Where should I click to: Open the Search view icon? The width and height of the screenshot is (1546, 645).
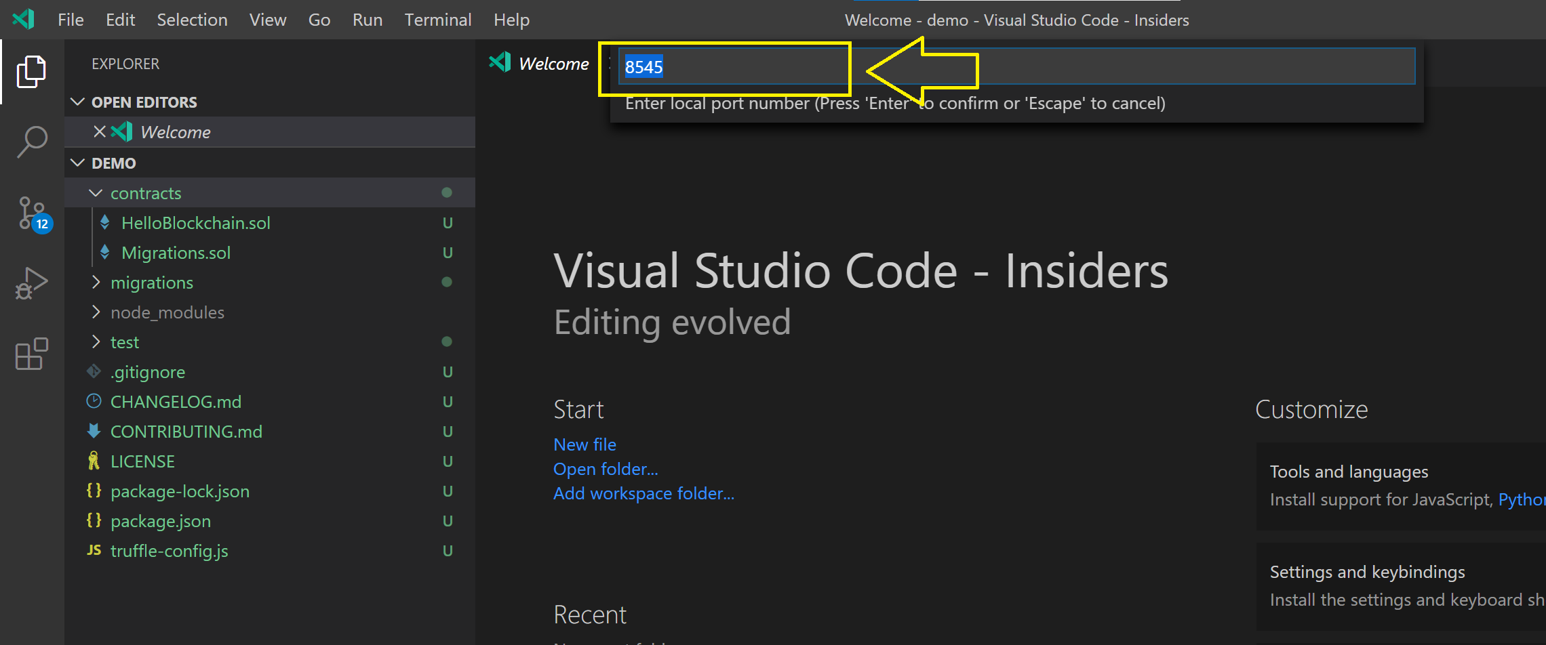coord(31,142)
